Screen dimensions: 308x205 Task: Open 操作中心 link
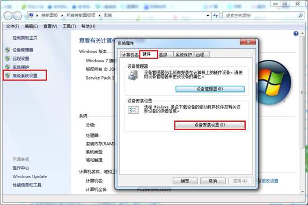coord(21,168)
